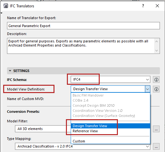Expand the Type Mapping dropdown

click(147, 147)
